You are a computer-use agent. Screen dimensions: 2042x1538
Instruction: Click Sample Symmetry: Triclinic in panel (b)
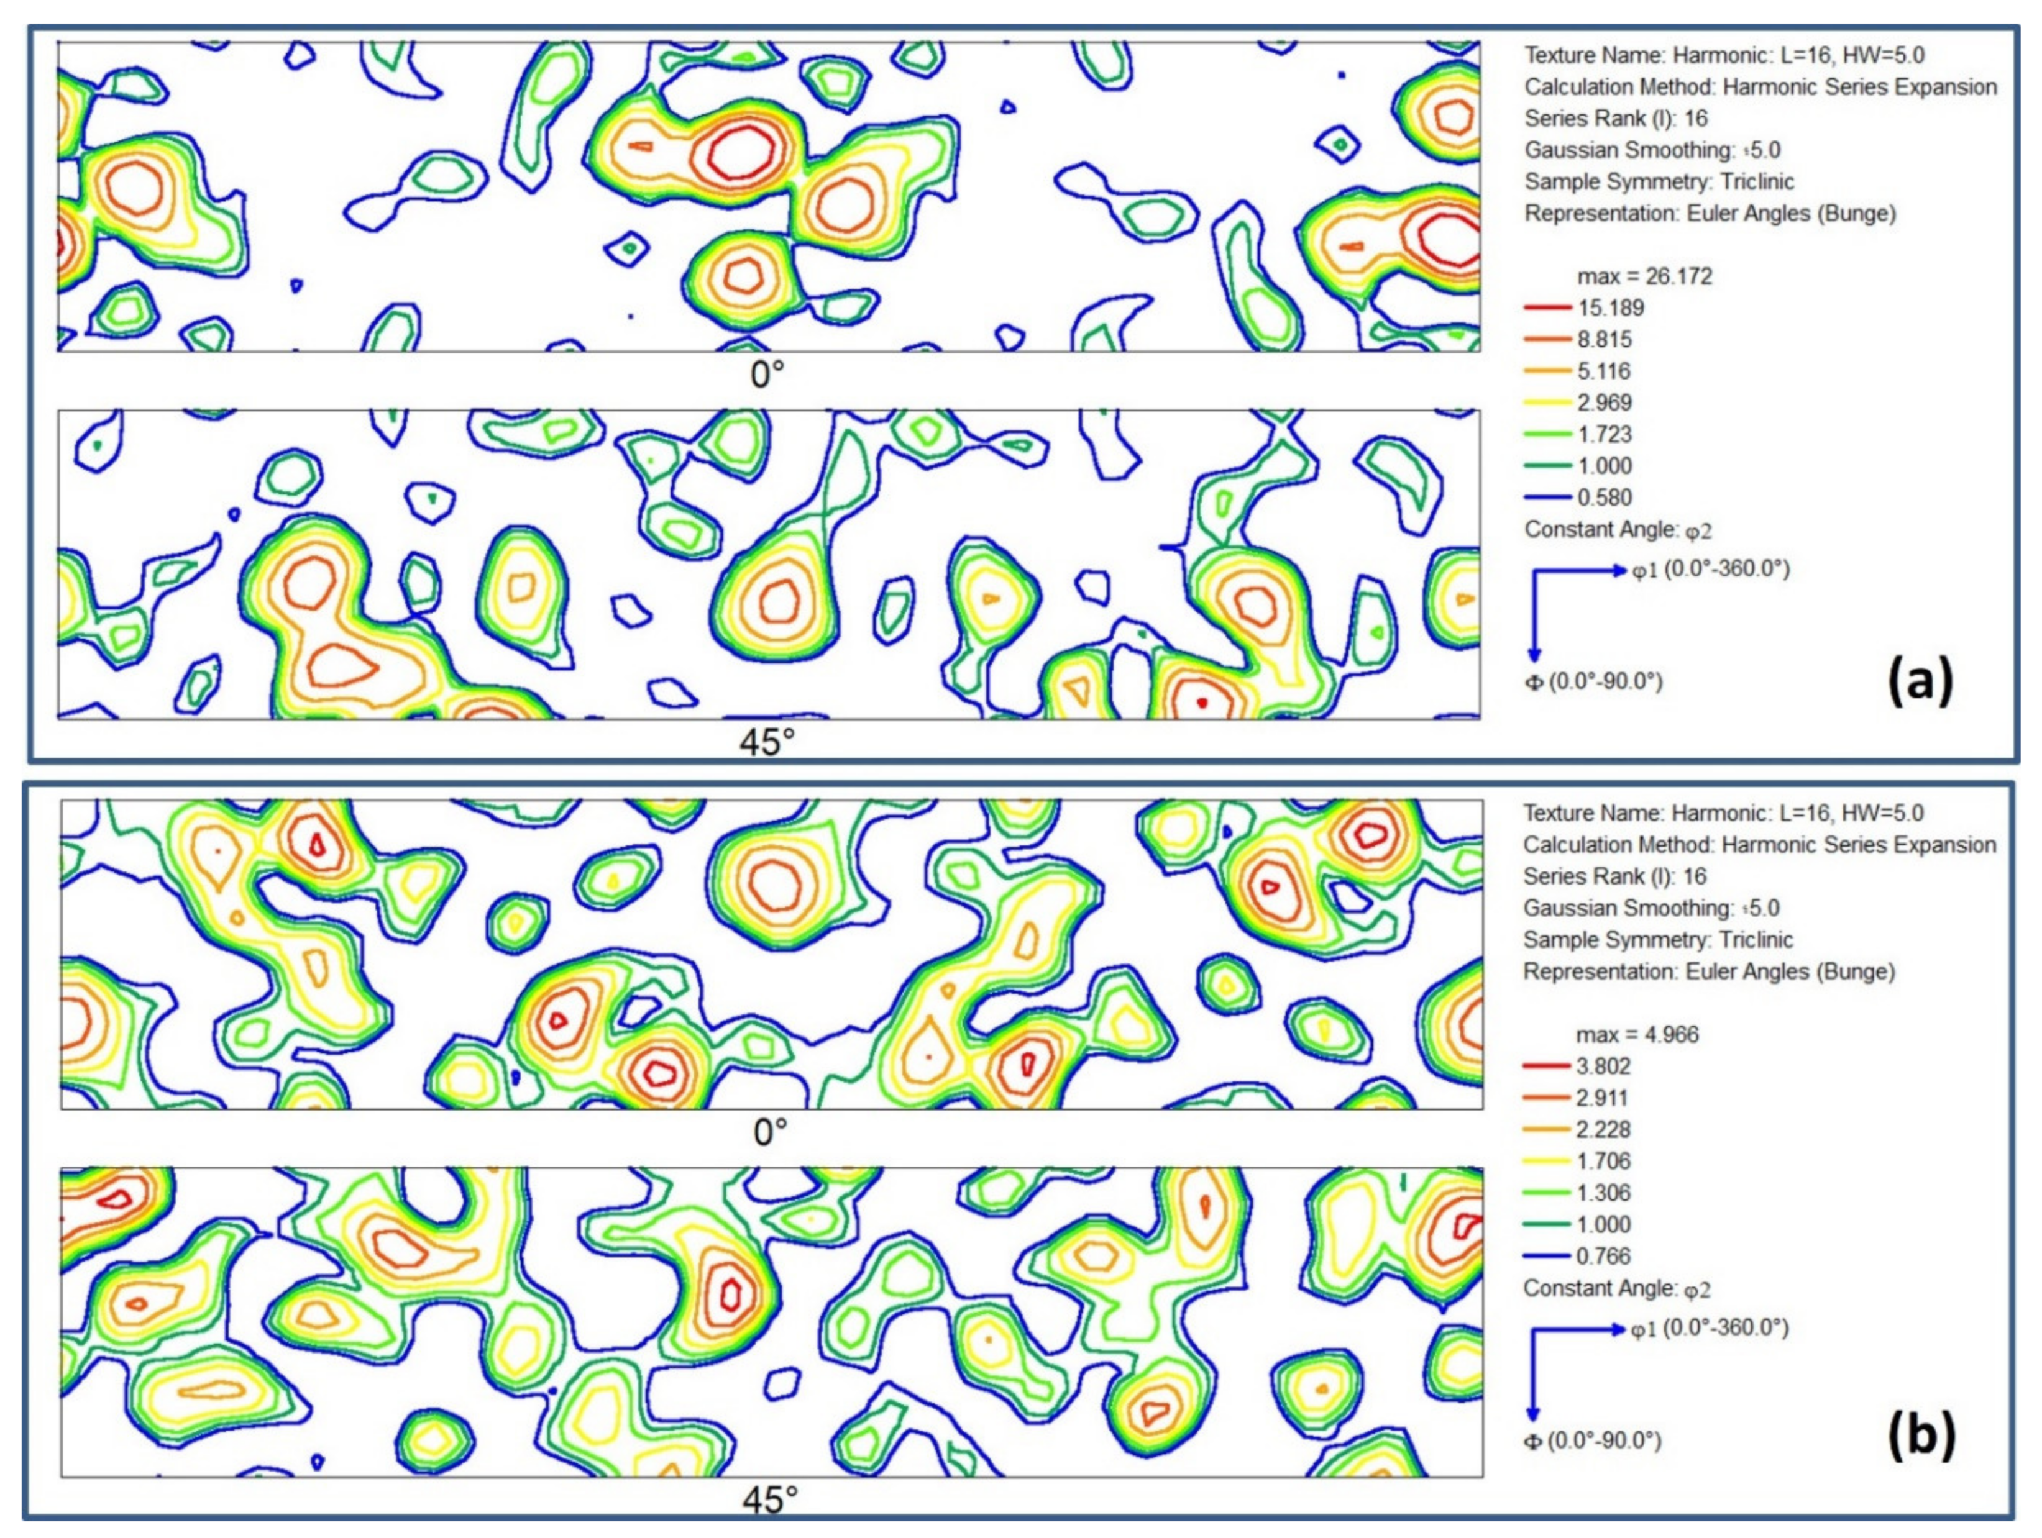click(x=1658, y=939)
